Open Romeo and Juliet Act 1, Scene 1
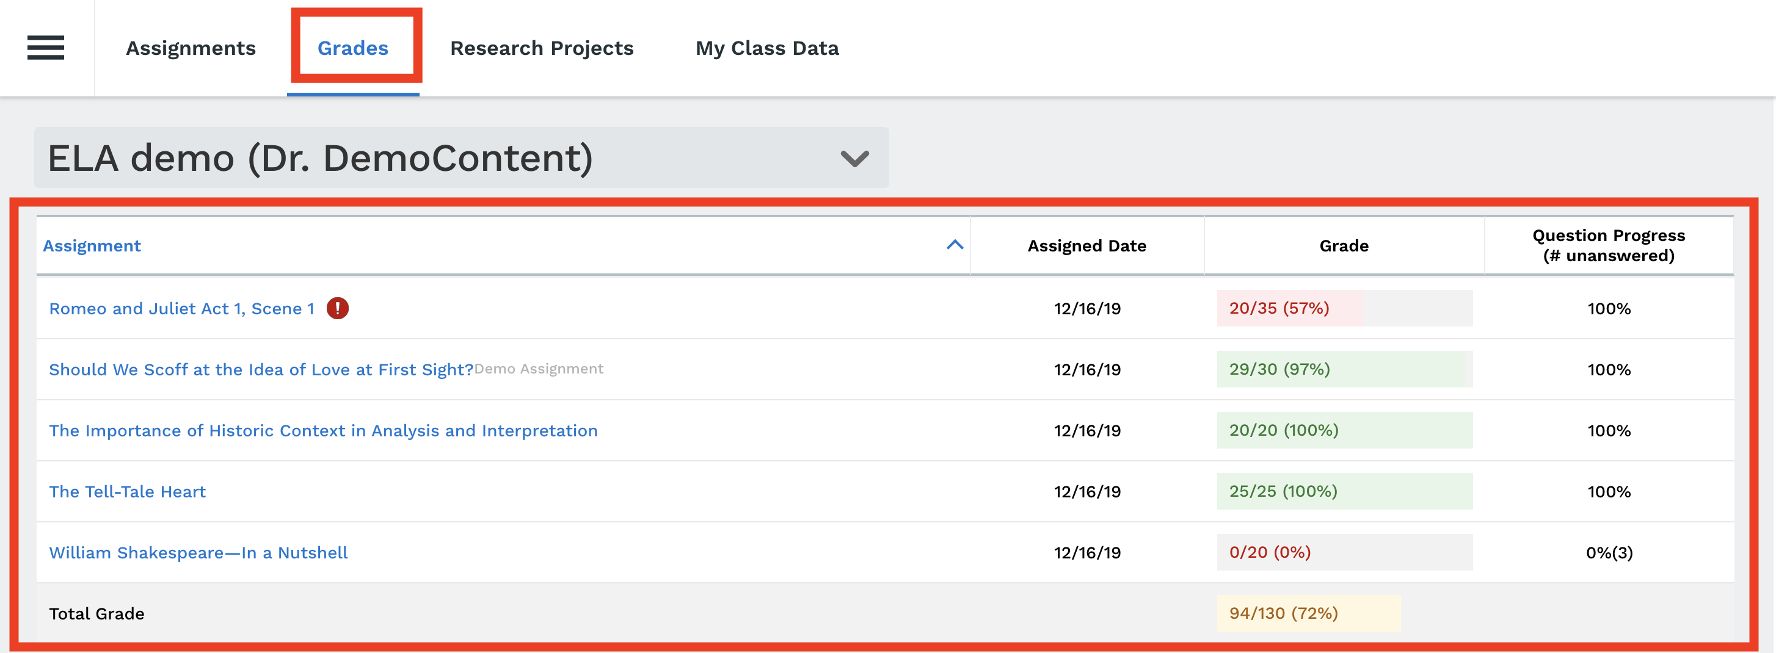The image size is (1776, 653). 182,309
